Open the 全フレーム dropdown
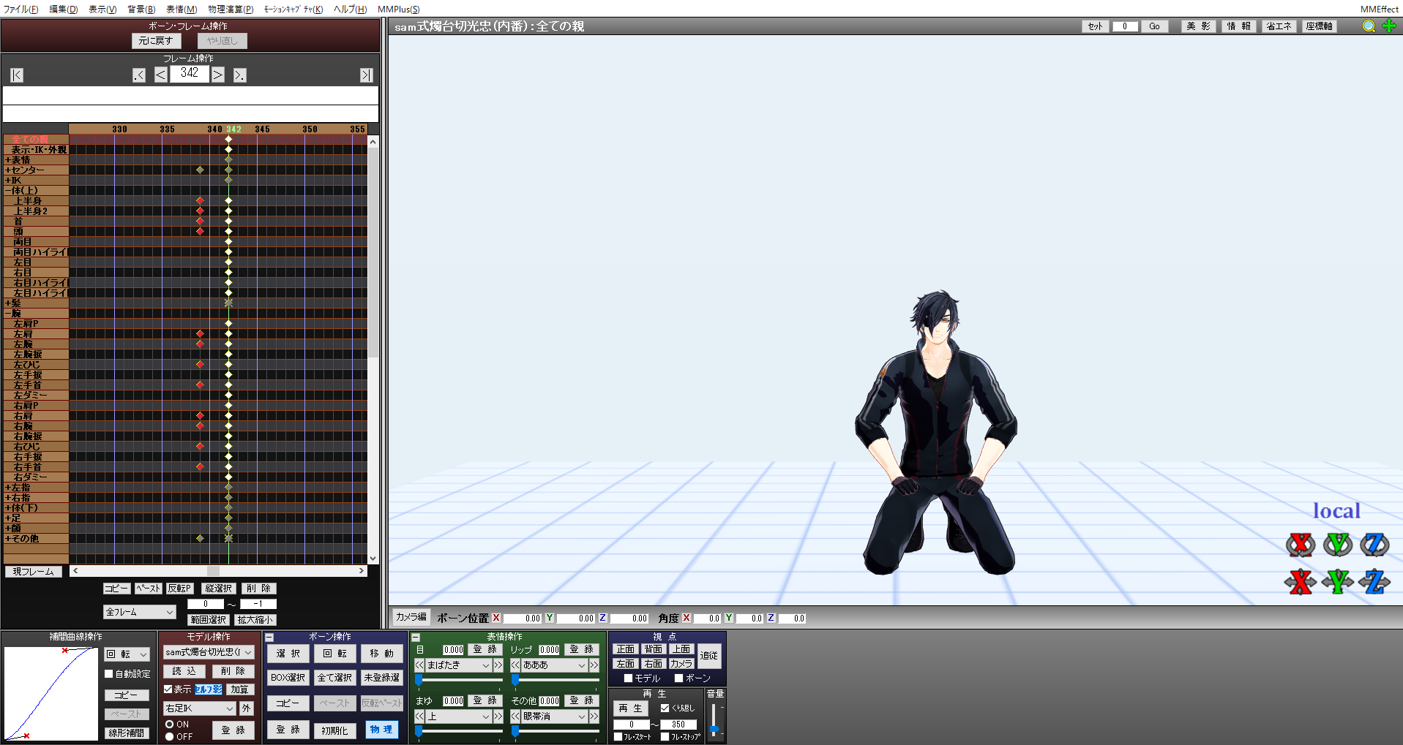Screen dimensions: 1403x745 pos(140,612)
